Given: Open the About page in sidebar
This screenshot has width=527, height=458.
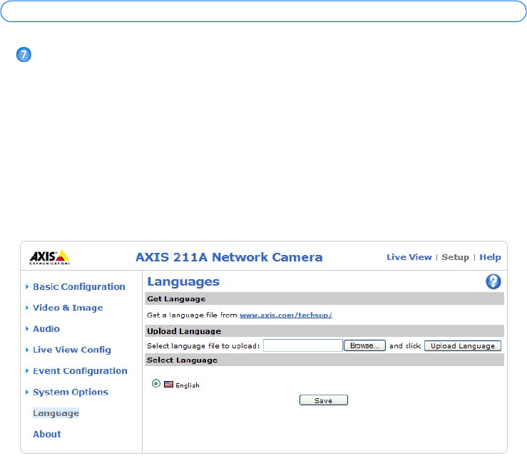Looking at the screenshot, I should (47, 434).
